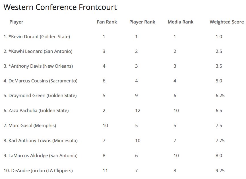Click Zaza Pachulia (Golden State) entry
246x179 pixels.
click(36, 110)
